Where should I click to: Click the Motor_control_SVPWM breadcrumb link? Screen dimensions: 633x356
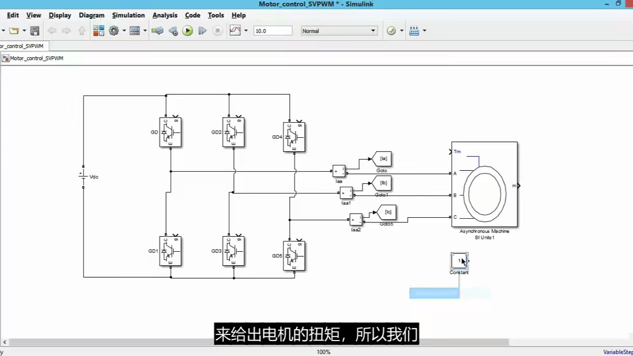[x=36, y=58]
